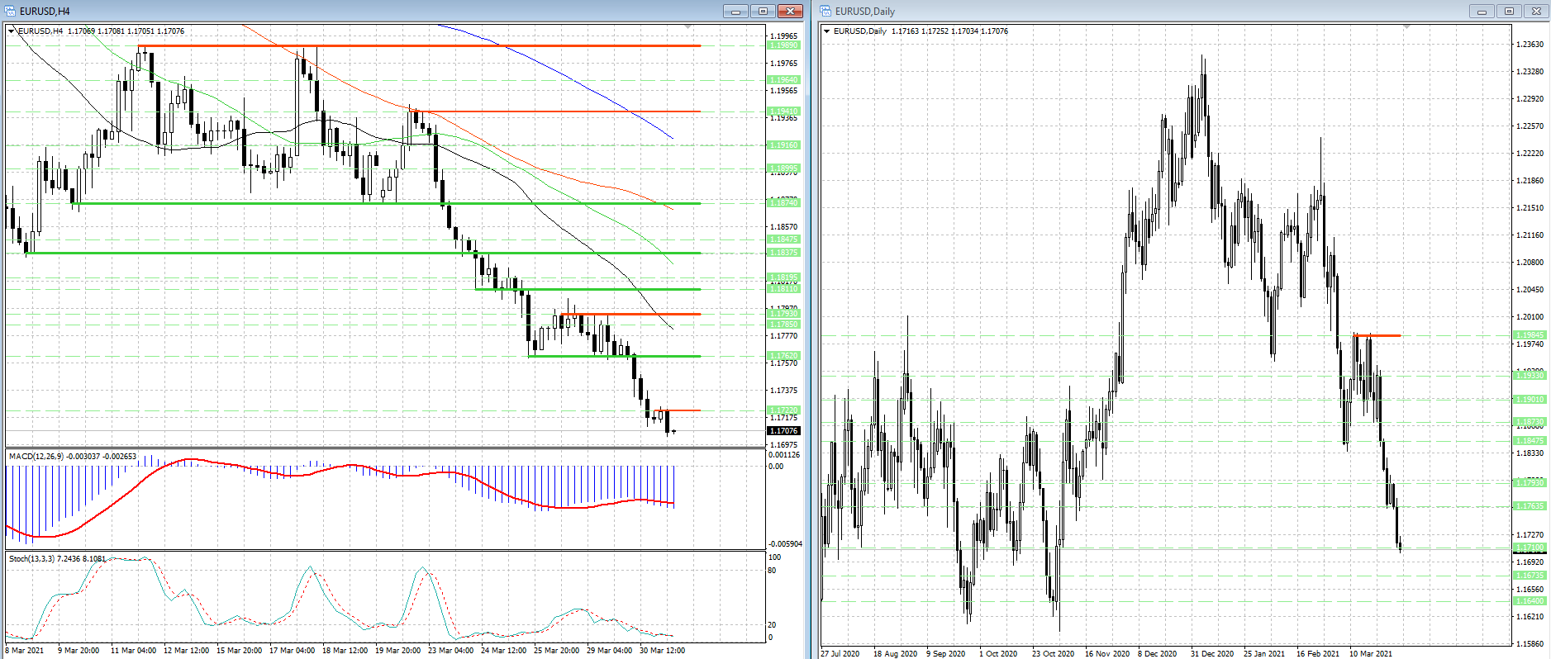
Task: Click the 23 Mar 04:00 time axis label
Action: click(450, 651)
